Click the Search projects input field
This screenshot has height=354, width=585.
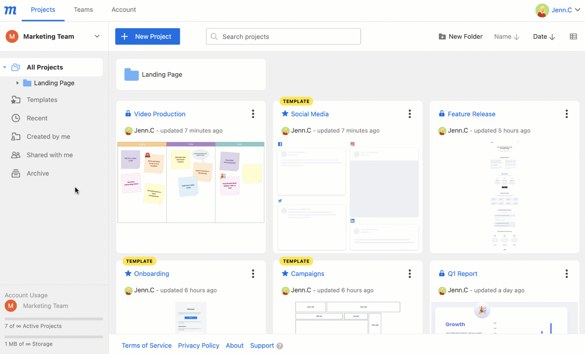(x=283, y=37)
